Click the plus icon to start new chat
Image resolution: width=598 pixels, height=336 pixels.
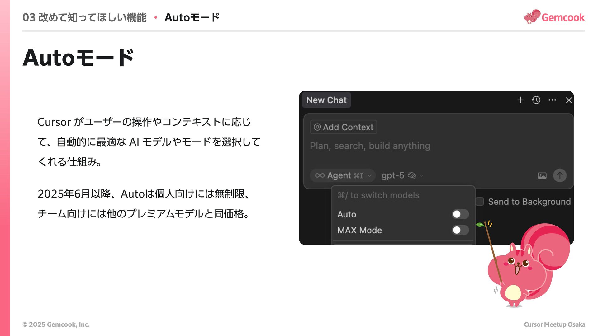point(520,100)
